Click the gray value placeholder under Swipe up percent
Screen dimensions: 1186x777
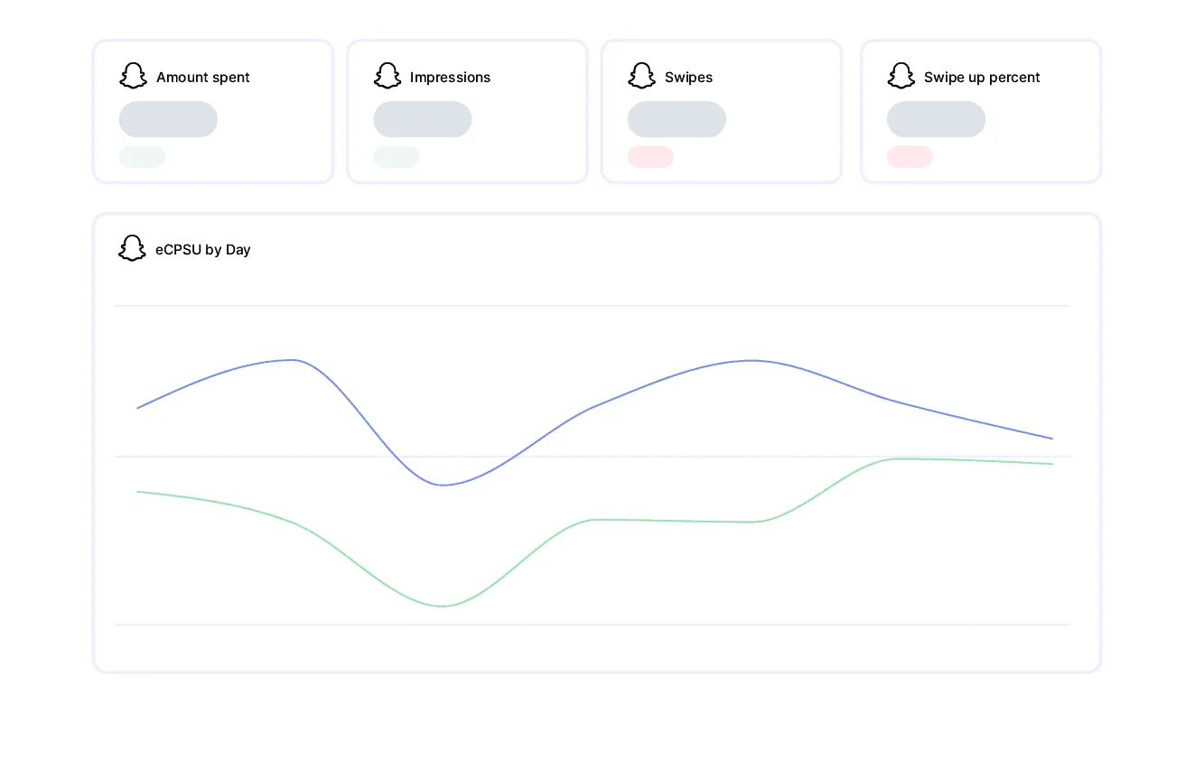[936, 119]
